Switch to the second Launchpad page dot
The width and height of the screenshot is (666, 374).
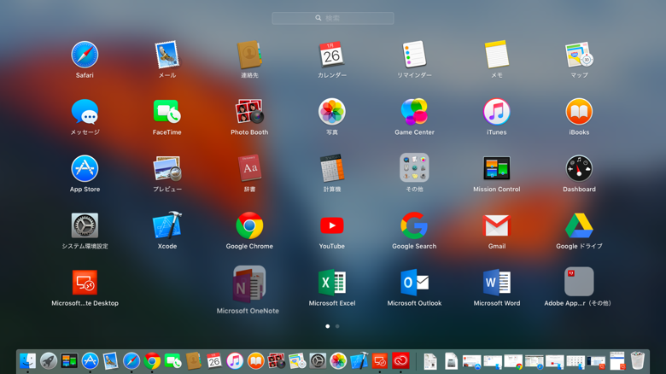point(337,326)
